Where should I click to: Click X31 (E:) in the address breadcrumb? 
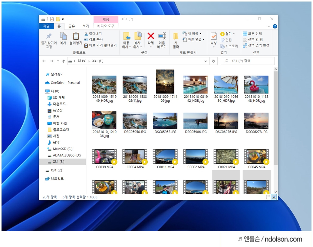[x=97, y=61]
